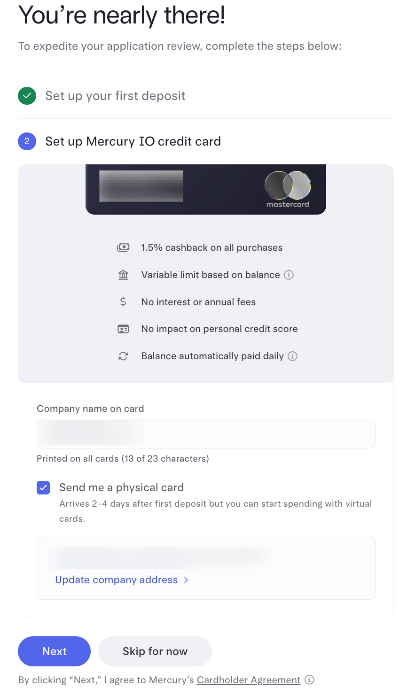Click the Company name on card field
The image size is (407, 695).
[x=206, y=433]
